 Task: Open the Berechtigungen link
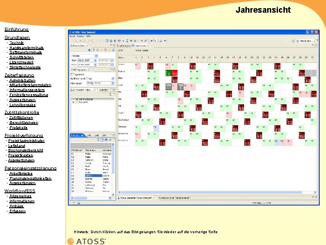24,122
